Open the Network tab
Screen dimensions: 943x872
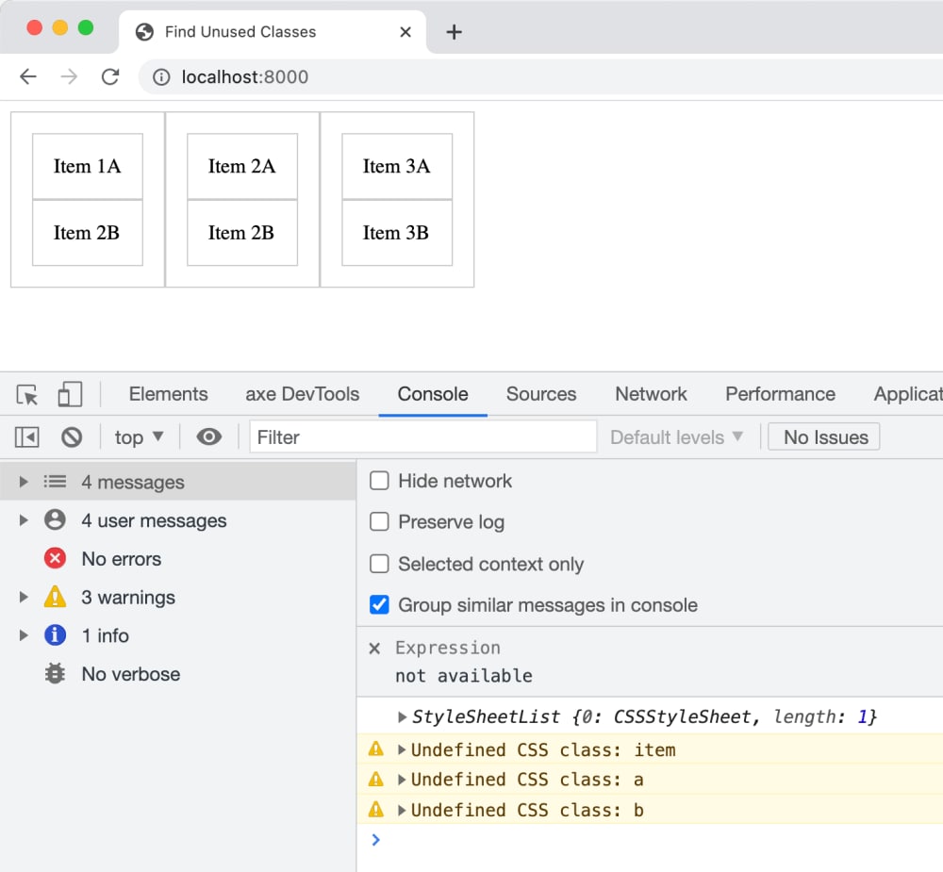coord(651,394)
